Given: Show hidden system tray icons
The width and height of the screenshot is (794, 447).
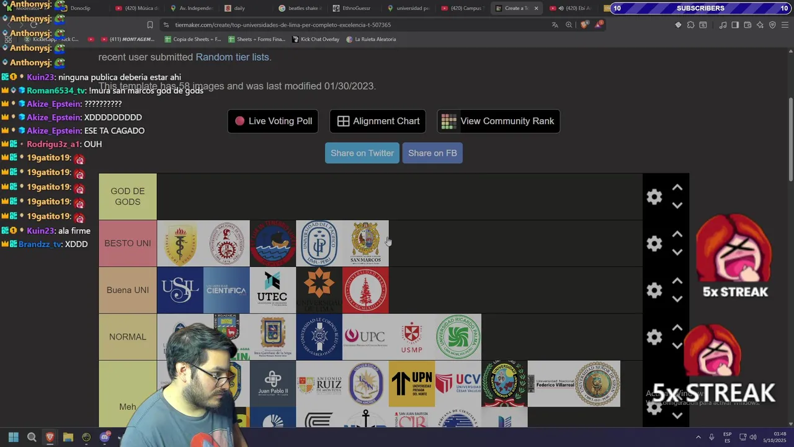Looking at the screenshot, I should [698, 437].
